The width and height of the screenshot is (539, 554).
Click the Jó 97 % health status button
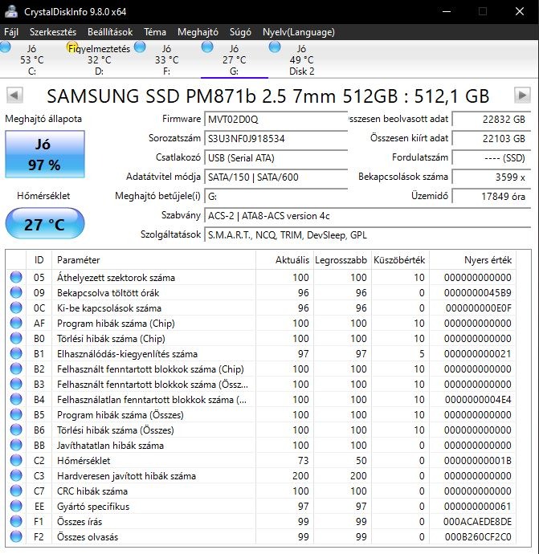point(45,154)
